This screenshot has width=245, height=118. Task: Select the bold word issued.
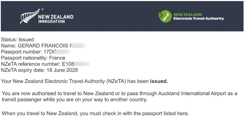(159, 81)
